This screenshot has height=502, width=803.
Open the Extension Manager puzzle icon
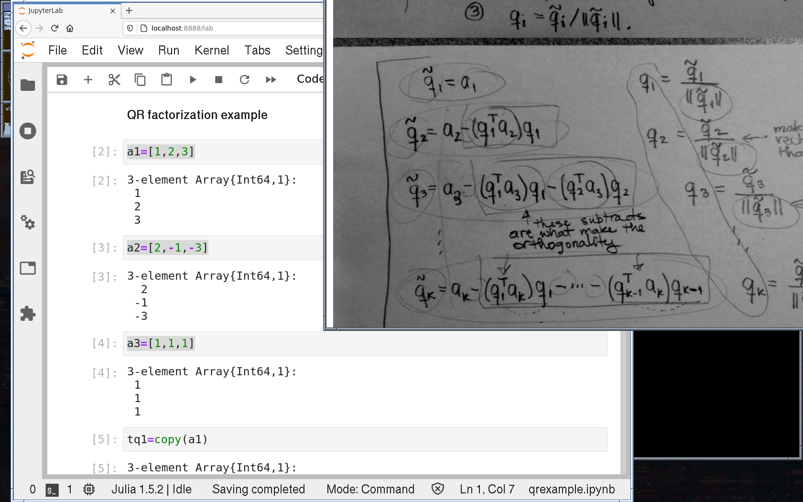click(28, 314)
